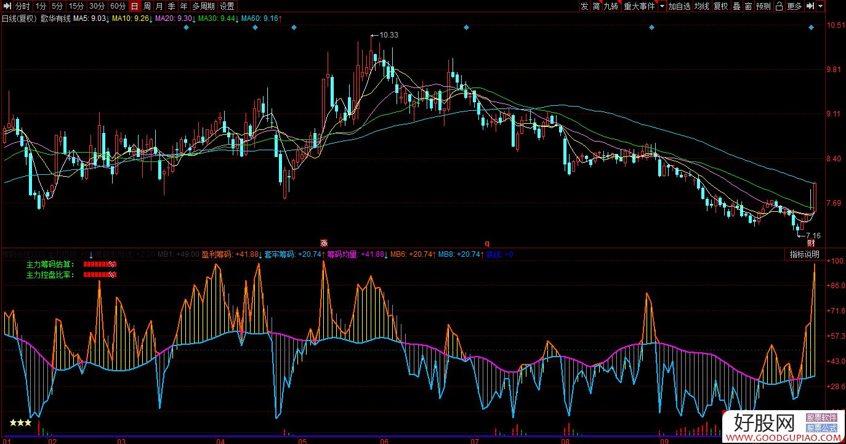
Task: Click the 日线(复权) chart title label
Action: tap(20, 18)
